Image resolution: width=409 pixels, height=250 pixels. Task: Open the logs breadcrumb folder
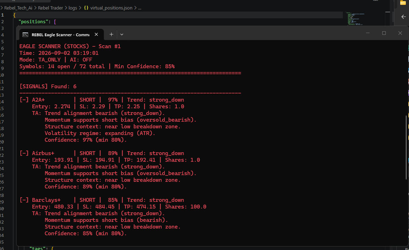pyautogui.click(x=73, y=8)
